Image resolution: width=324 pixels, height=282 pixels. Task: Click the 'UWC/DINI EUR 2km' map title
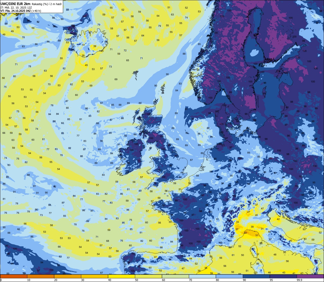coord(15,4)
